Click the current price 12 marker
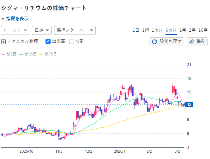 [189, 105]
